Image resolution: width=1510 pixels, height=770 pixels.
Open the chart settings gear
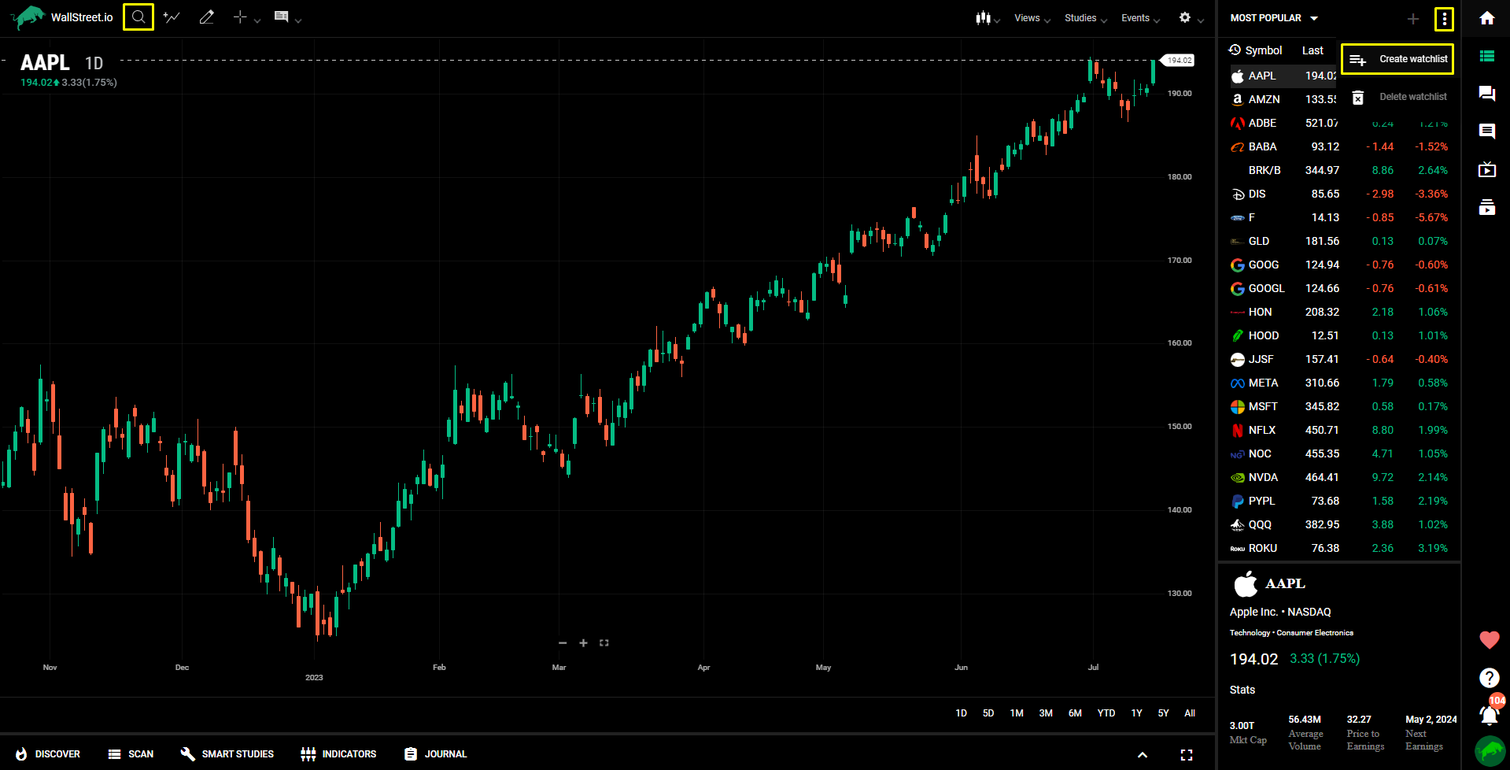pyautogui.click(x=1185, y=17)
